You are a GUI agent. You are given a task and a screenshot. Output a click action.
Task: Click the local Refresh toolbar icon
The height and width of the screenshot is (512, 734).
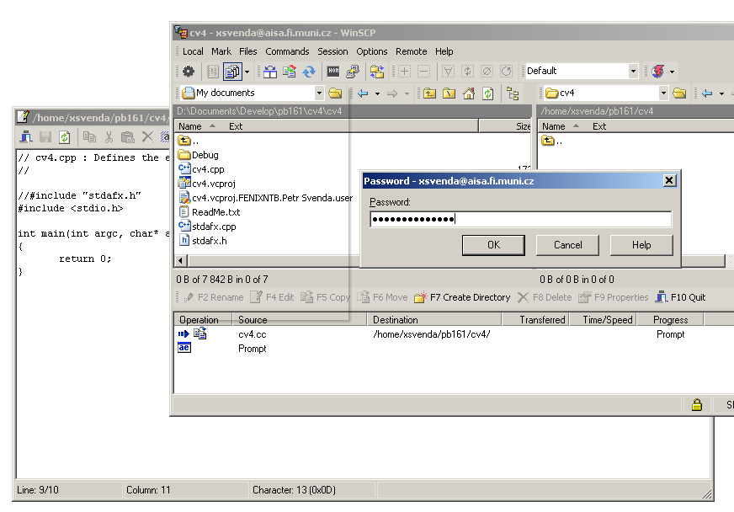click(x=487, y=93)
